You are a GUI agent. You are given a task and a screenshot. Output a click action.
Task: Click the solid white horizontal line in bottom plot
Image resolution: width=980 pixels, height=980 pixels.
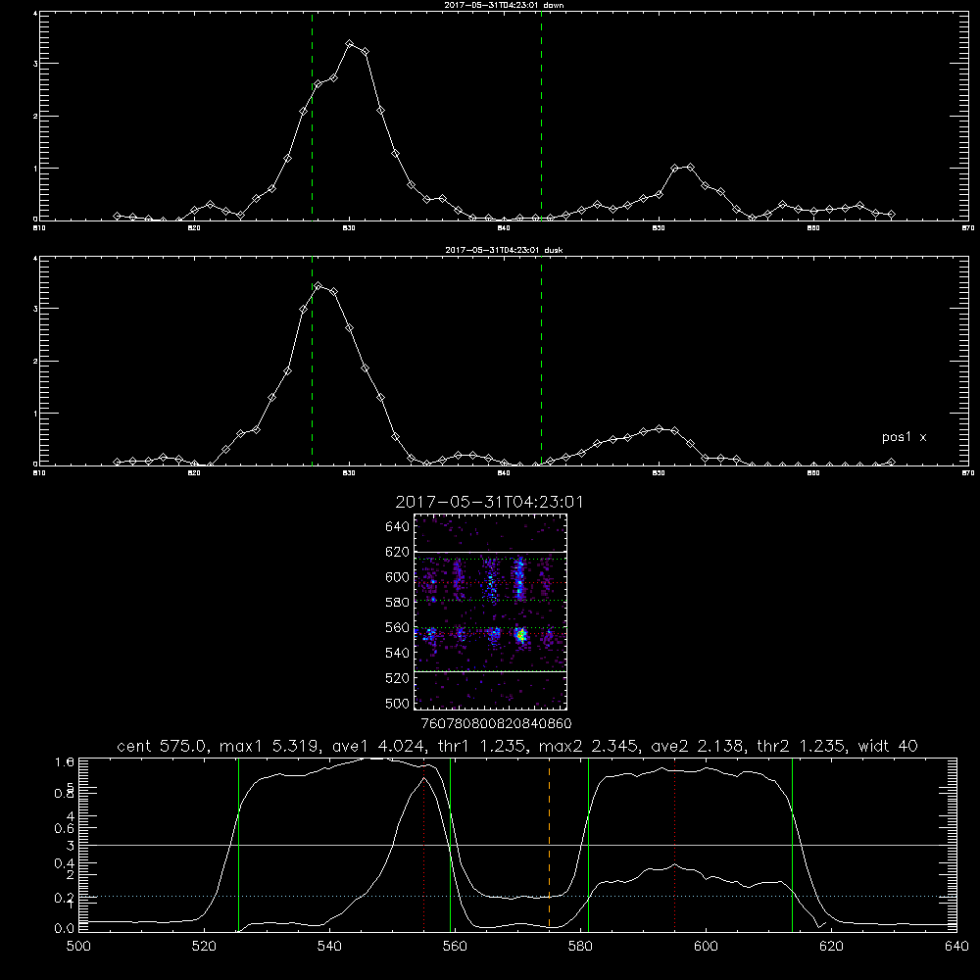click(x=517, y=845)
